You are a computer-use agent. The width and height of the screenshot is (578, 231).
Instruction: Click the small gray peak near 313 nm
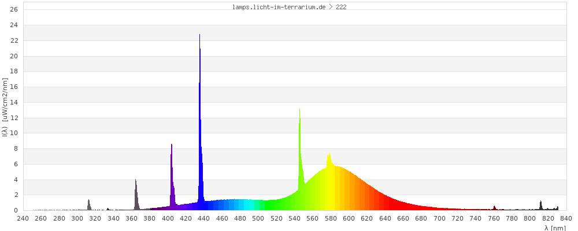[x=89, y=205]
